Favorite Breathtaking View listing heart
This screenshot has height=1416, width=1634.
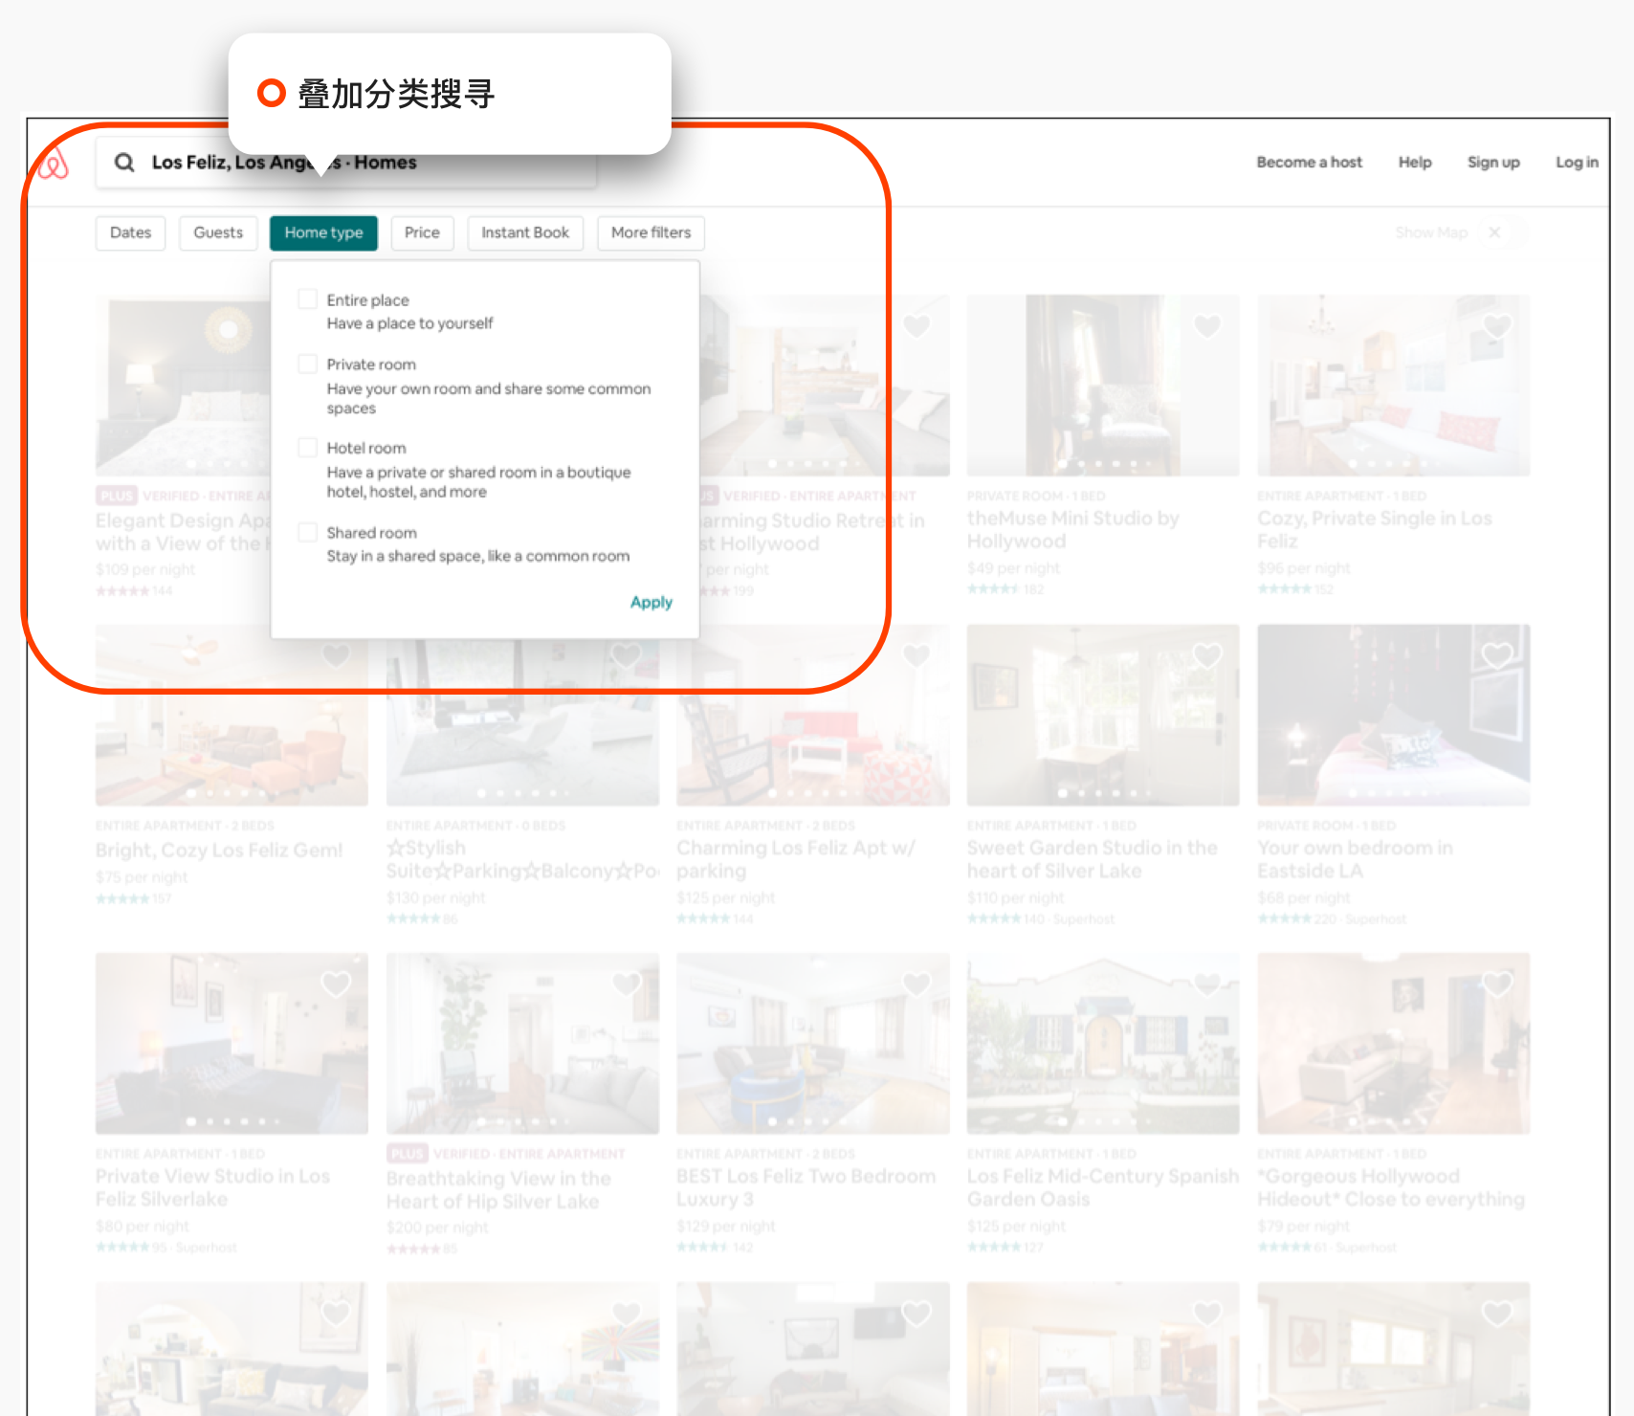[627, 984]
